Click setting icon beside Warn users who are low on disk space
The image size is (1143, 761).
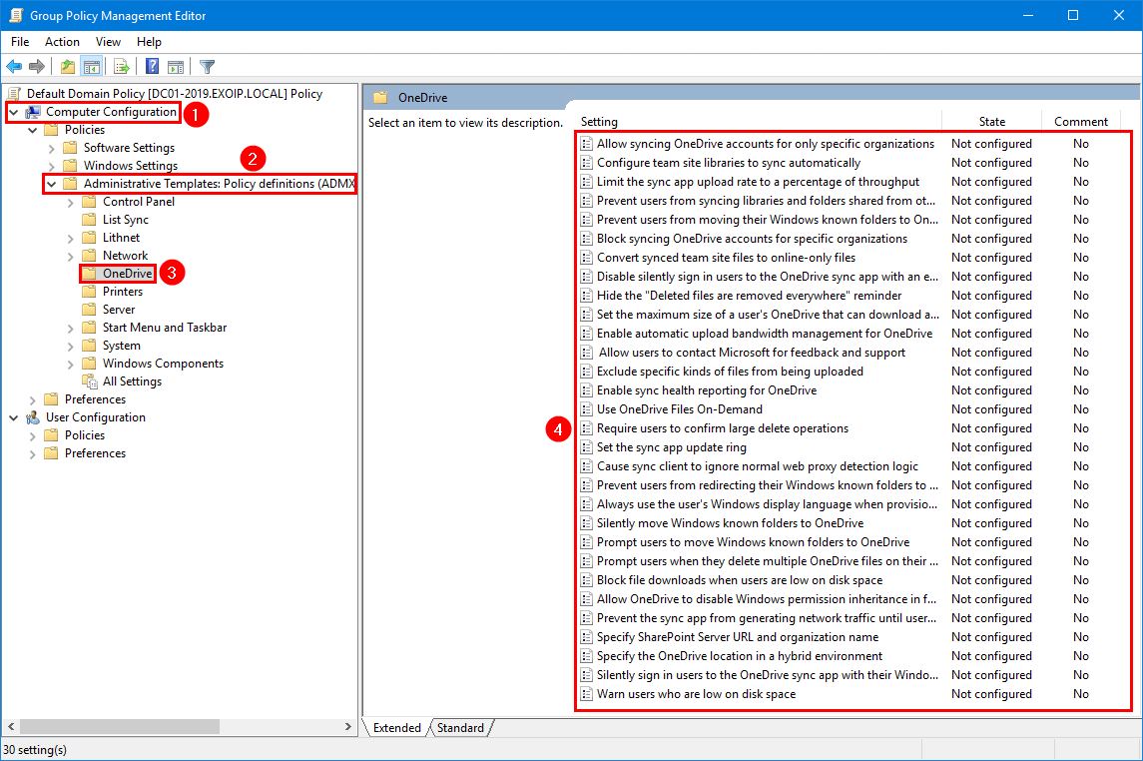point(586,694)
